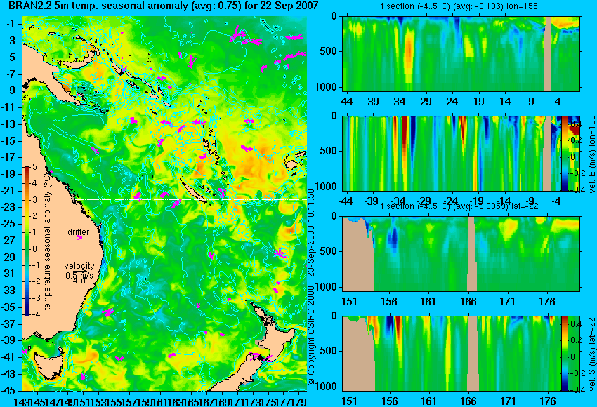Screen dimensions: 597x407
Task: Click the '166' longitude label under the bottom velocity panel
Action: coord(468,401)
